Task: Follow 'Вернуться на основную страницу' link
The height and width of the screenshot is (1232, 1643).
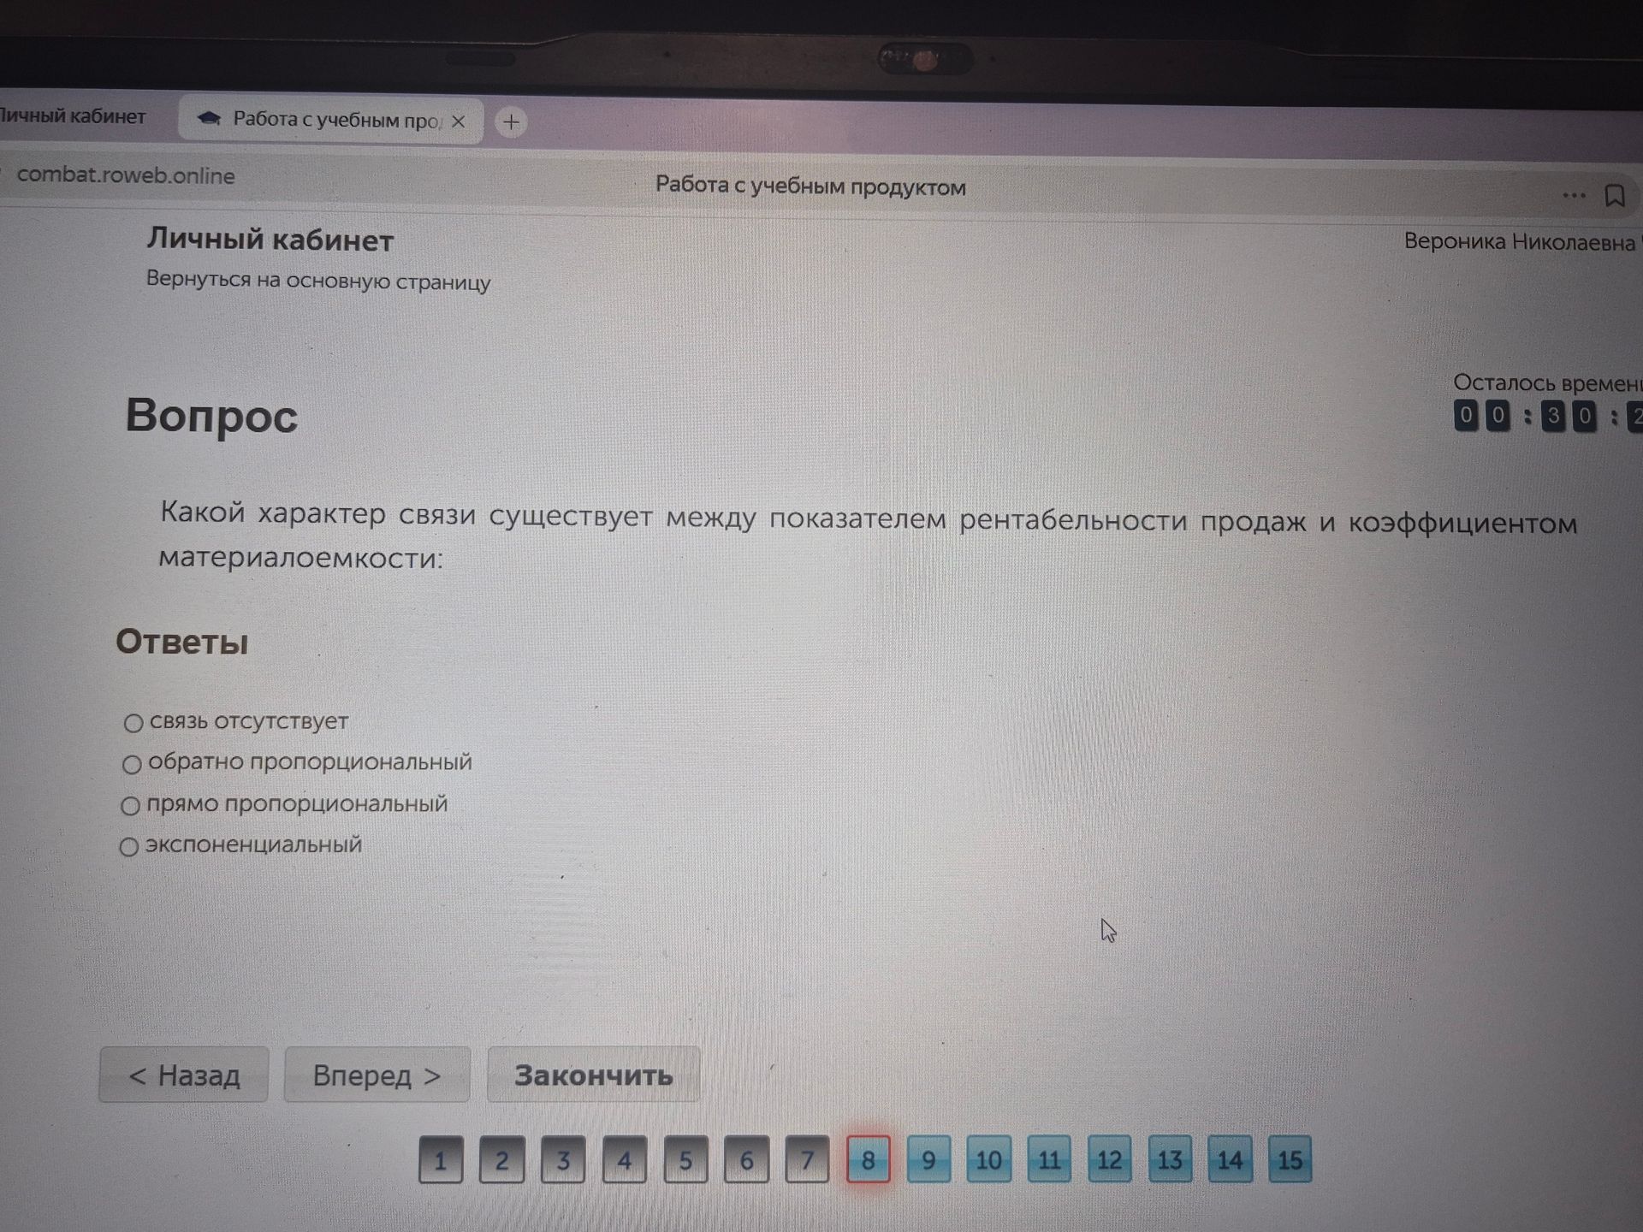Action: click(318, 281)
